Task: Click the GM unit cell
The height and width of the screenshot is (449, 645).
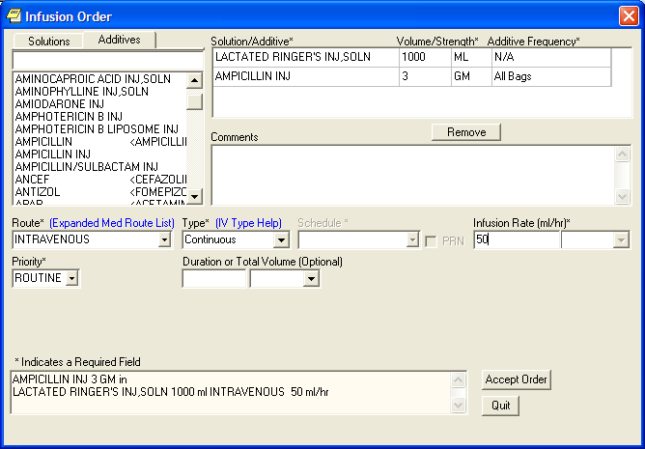Action: click(471, 76)
